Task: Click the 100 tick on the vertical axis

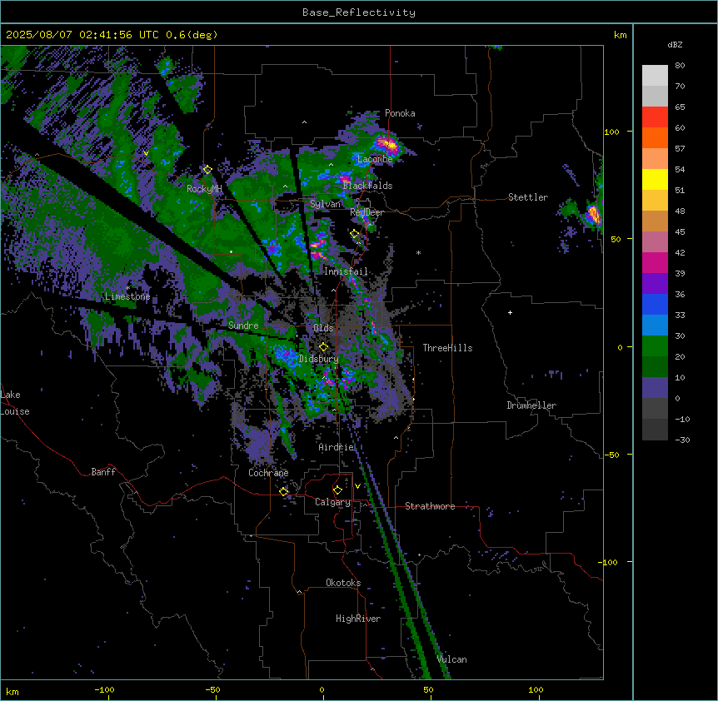Action: (x=611, y=132)
